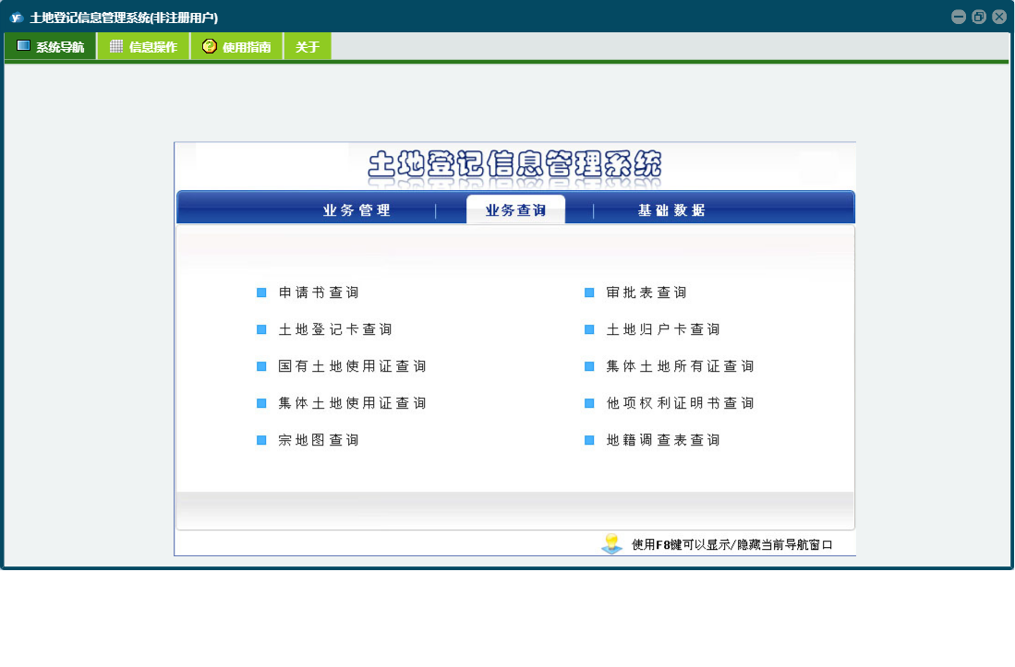
Task: Open the 系统导航 menu
Action: coord(51,46)
